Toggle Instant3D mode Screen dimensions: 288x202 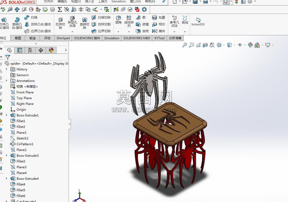coord(198,22)
